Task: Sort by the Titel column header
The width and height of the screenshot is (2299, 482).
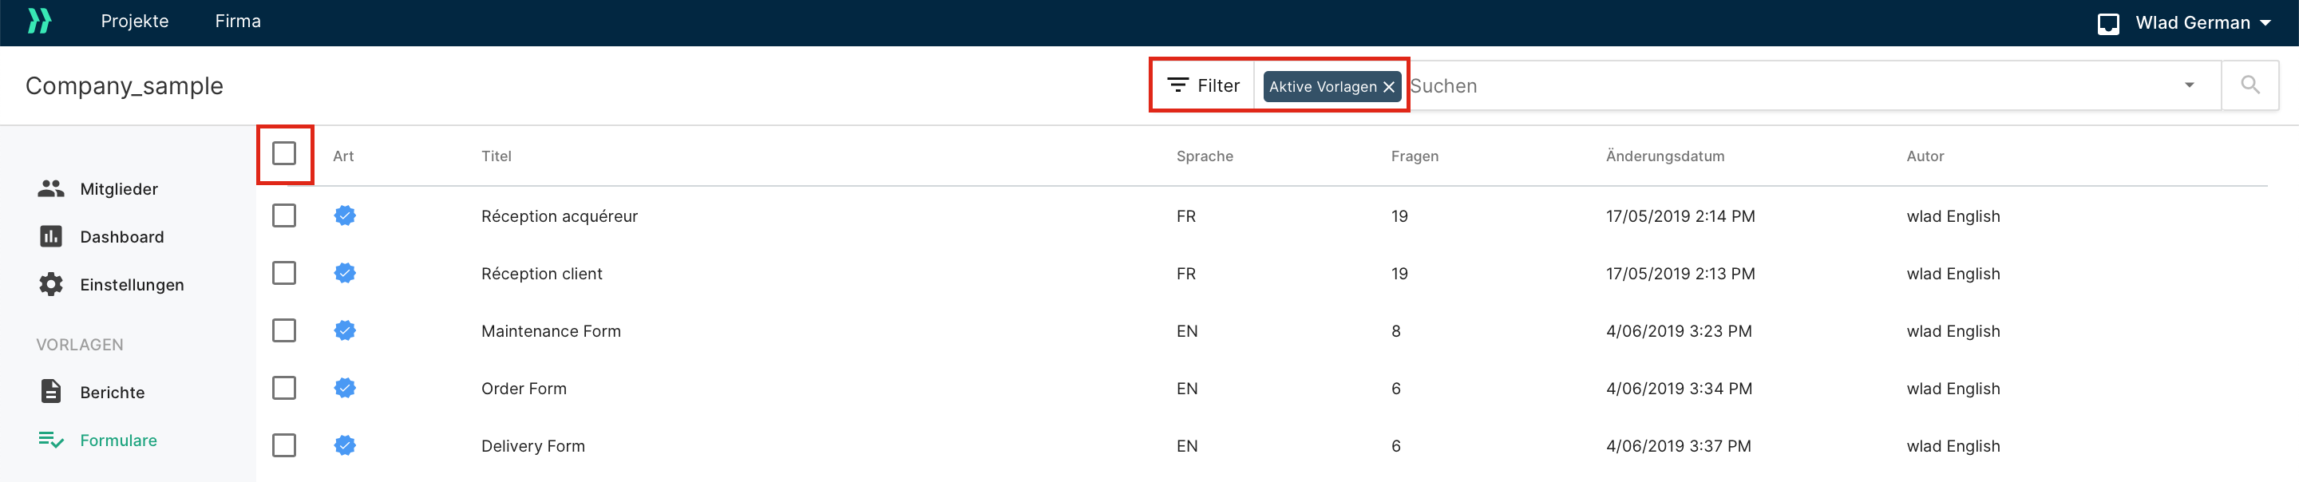Action: tap(497, 156)
